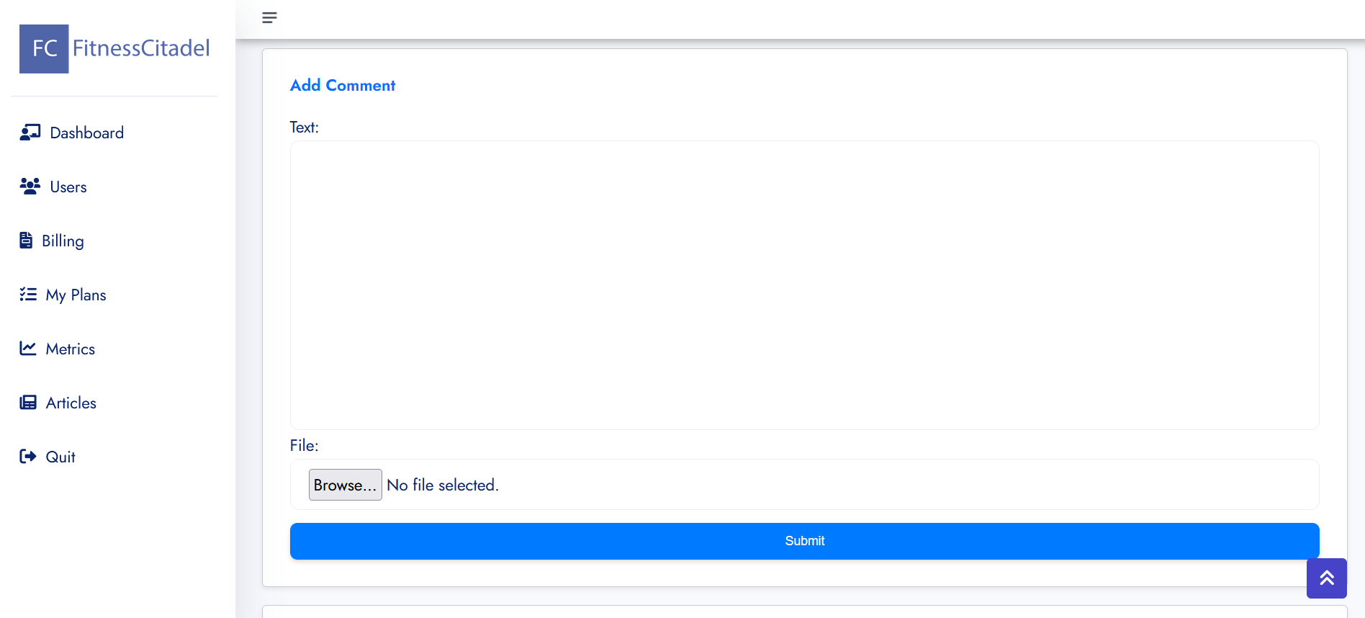Image resolution: width=1365 pixels, height=618 pixels.
Task: Click the Billing invoice icon
Action: pyautogui.click(x=26, y=241)
